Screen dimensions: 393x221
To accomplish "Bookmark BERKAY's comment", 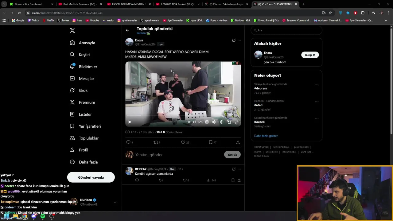I will click(233, 180).
